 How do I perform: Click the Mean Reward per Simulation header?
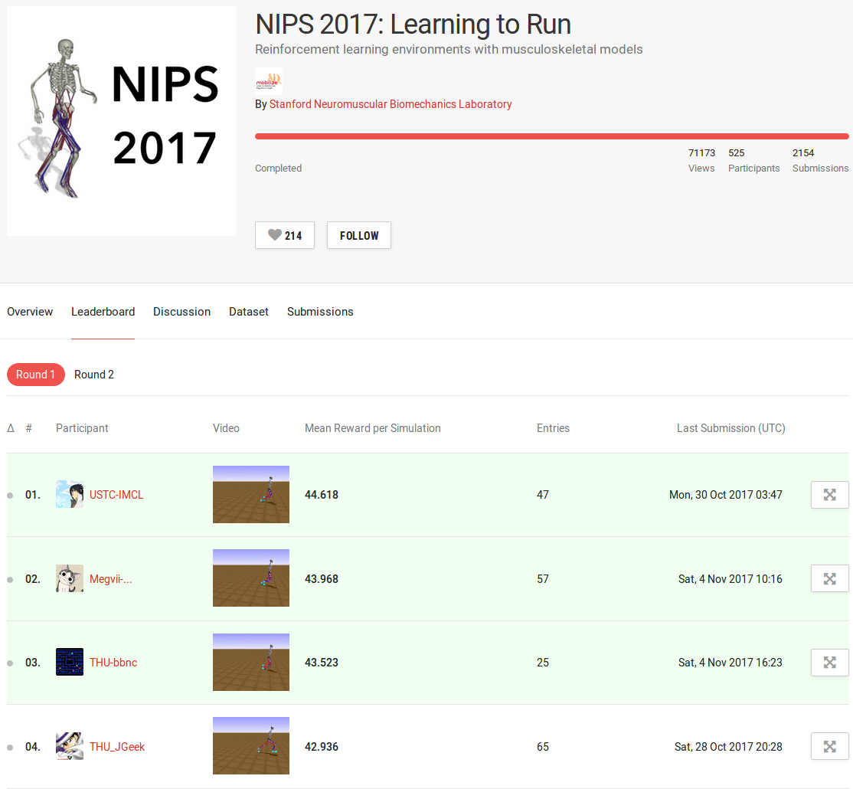pos(373,428)
